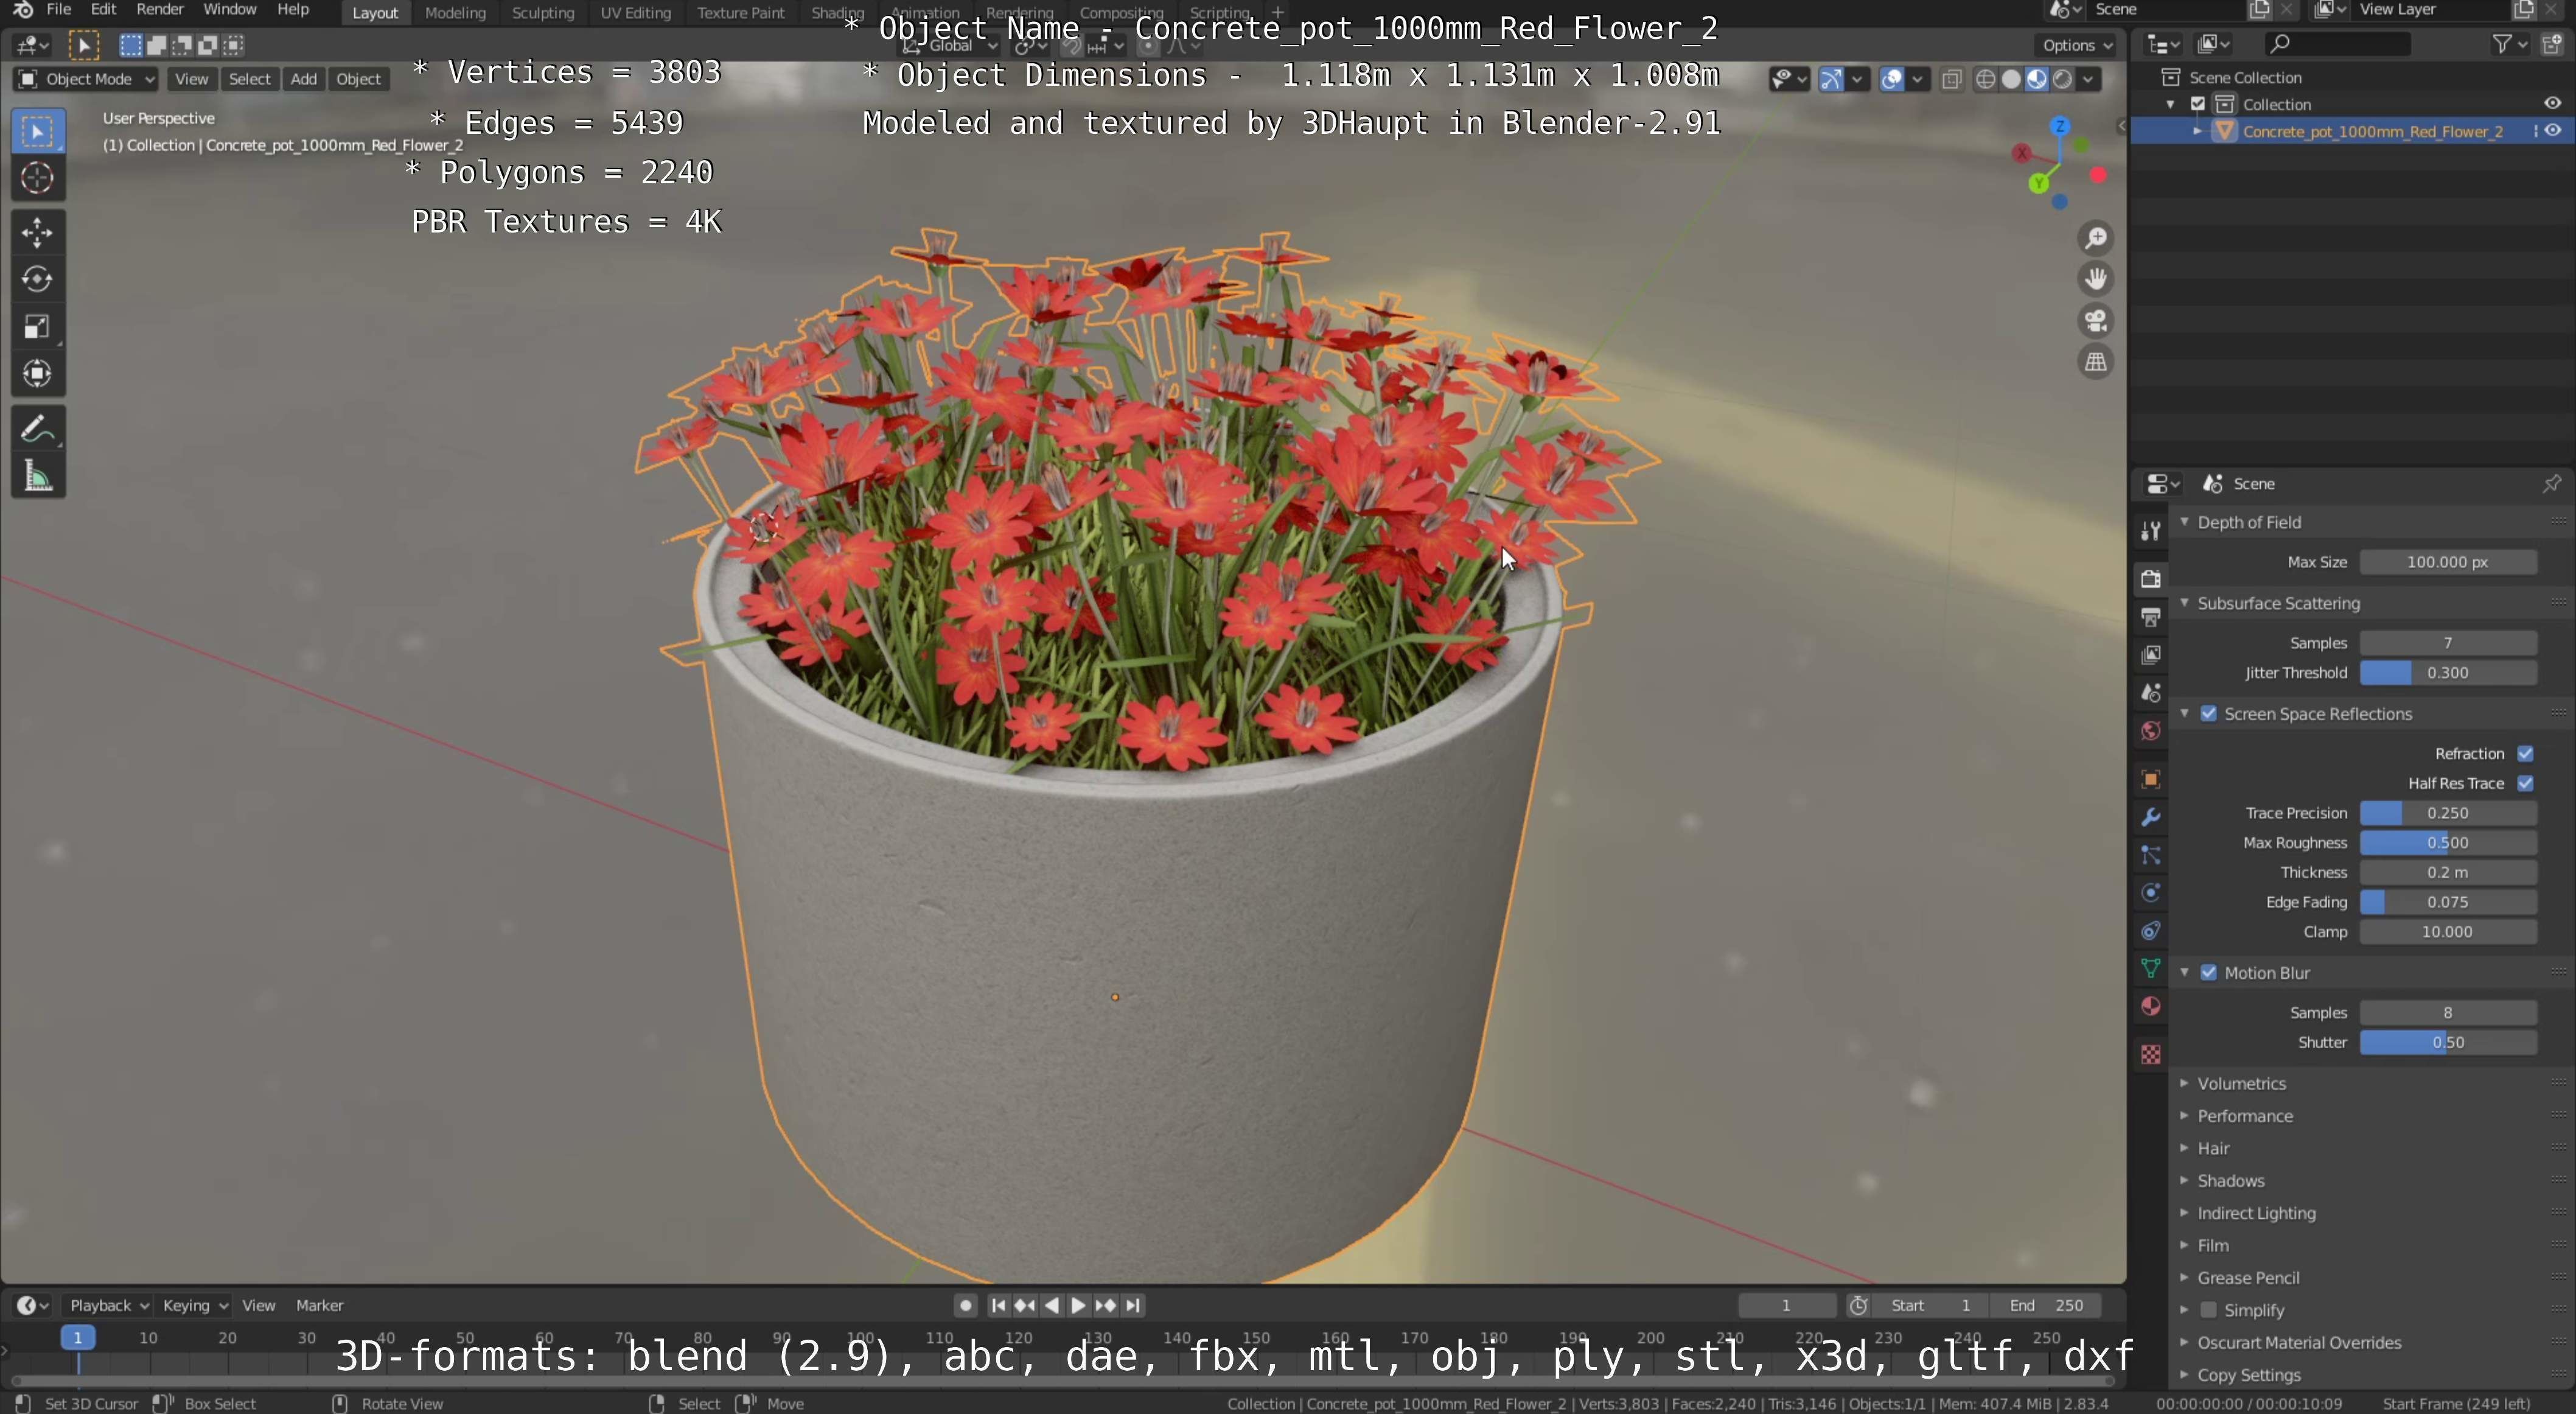Open the Tool properties tab
The height and width of the screenshot is (1414, 2576).
pos(2150,531)
